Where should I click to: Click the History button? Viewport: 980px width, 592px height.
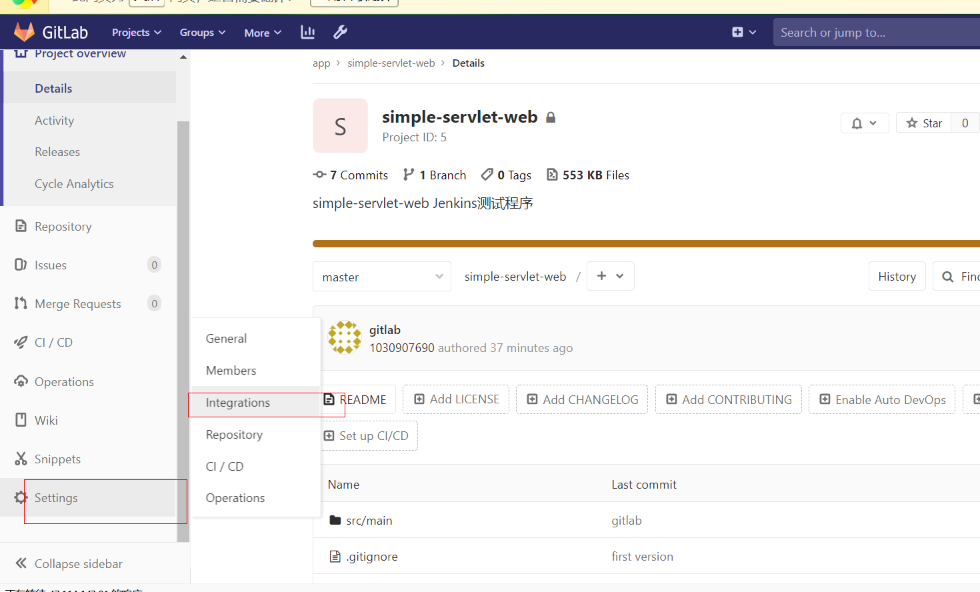[x=897, y=276]
